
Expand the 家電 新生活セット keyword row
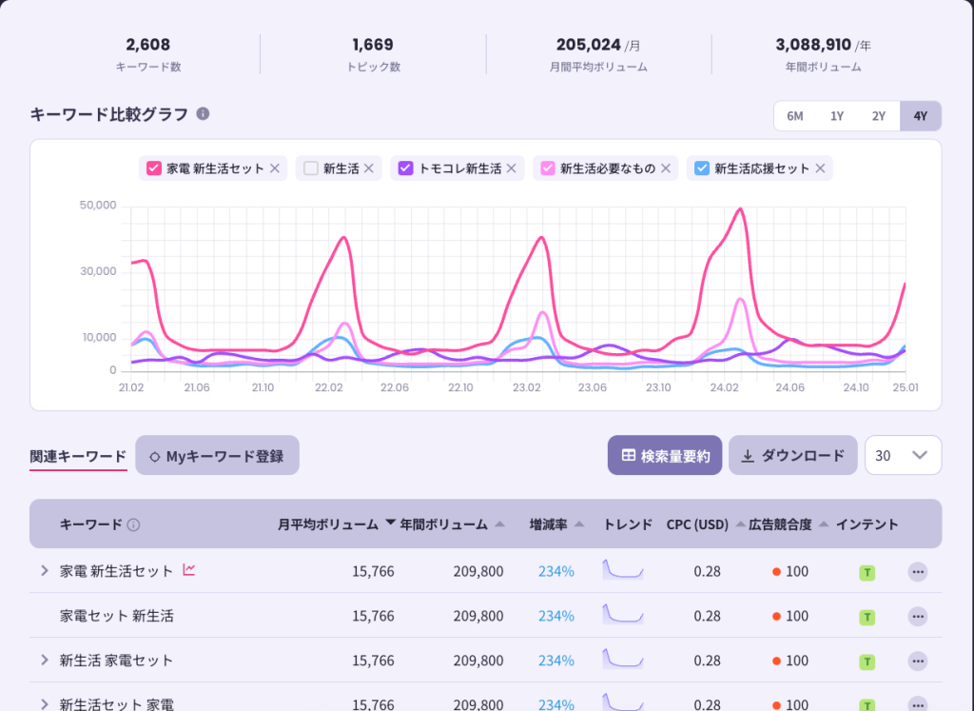[44, 571]
